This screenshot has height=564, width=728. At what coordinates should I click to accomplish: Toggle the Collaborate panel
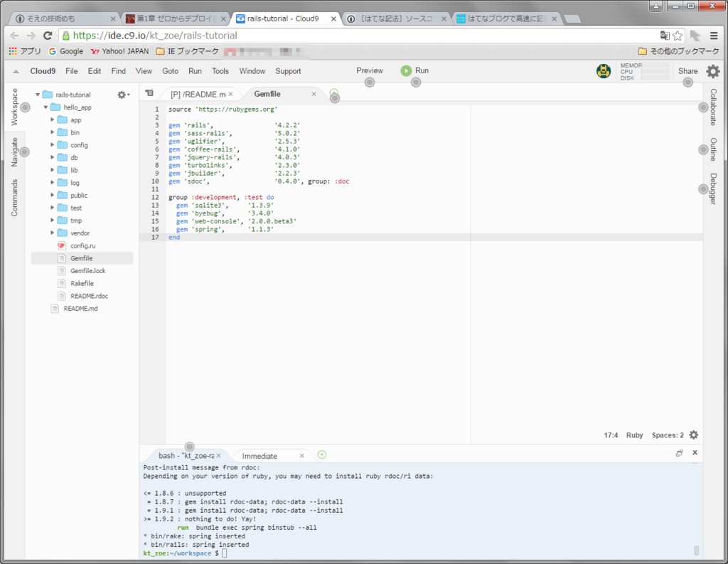click(714, 107)
